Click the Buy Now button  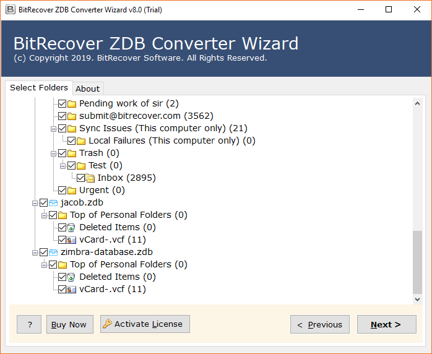pyautogui.click(x=70, y=324)
